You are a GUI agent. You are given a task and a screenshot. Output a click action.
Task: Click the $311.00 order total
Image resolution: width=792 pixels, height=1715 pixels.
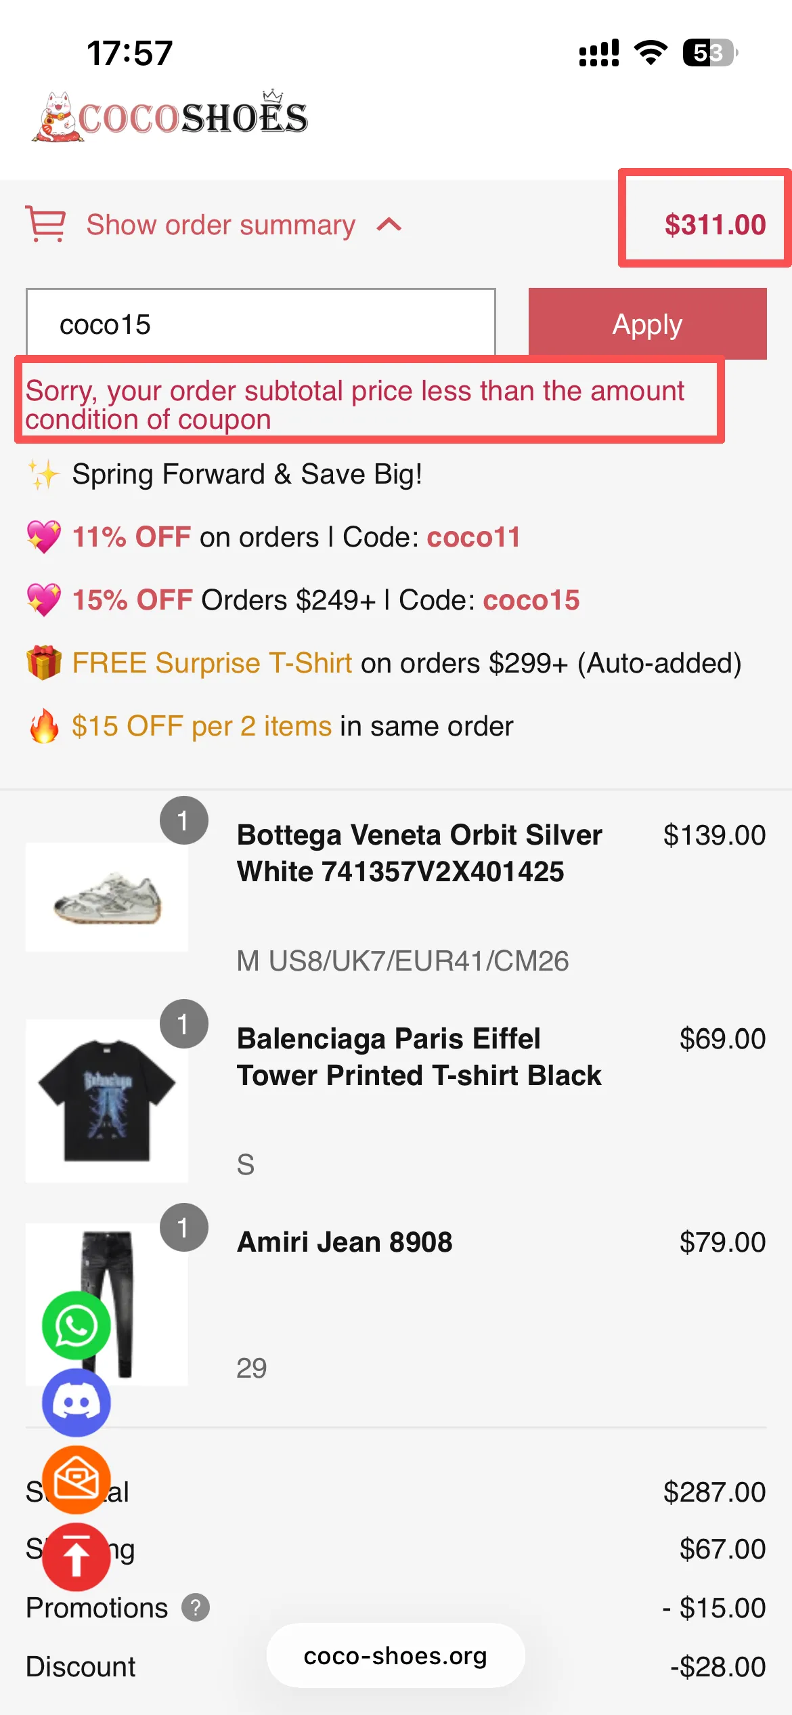point(714,225)
